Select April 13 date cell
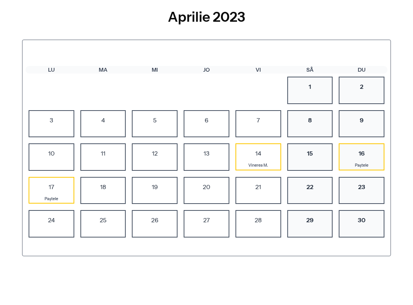The width and height of the screenshot is (413, 305). [x=206, y=157]
